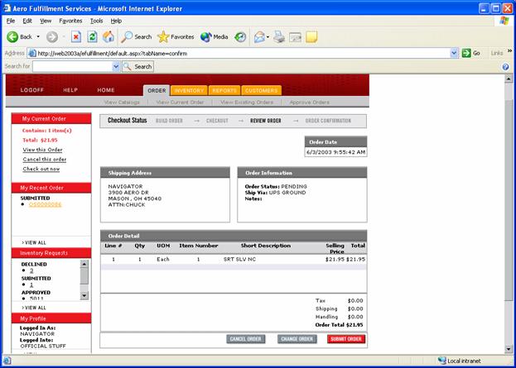Image resolution: width=516 pixels, height=368 pixels.
Task: Click the Forward arrow button
Action: 52,36
